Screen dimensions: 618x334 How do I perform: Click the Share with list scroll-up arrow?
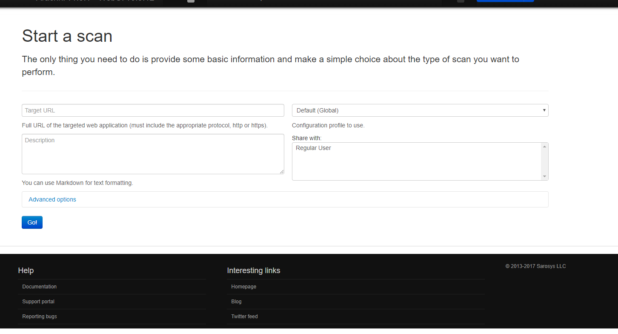(x=544, y=147)
